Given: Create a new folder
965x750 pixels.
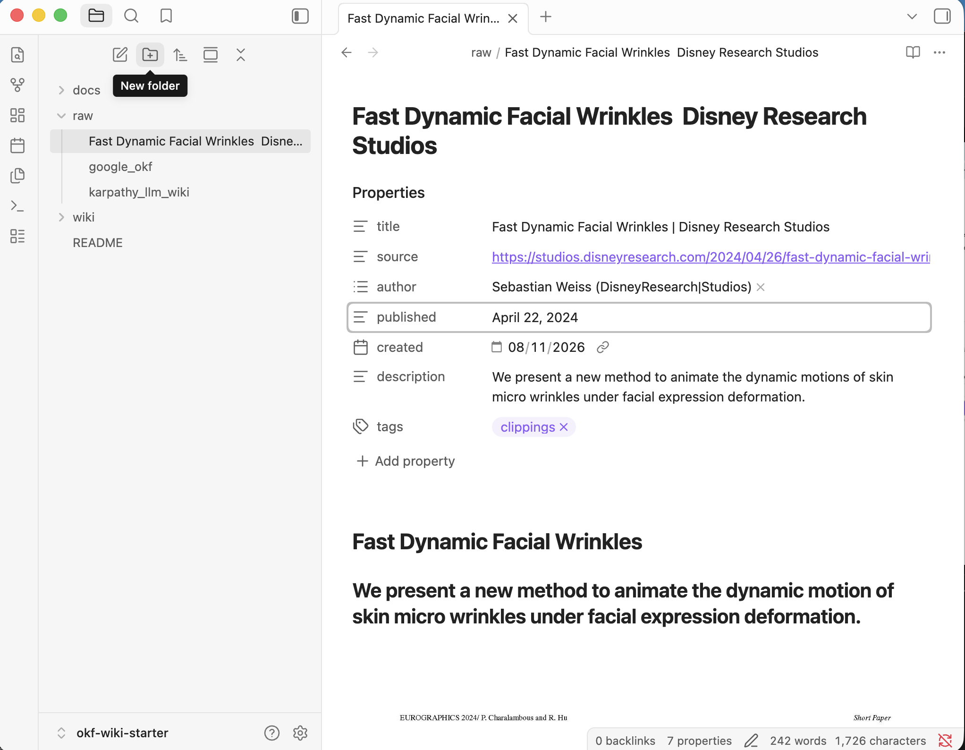Looking at the screenshot, I should click(150, 55).
